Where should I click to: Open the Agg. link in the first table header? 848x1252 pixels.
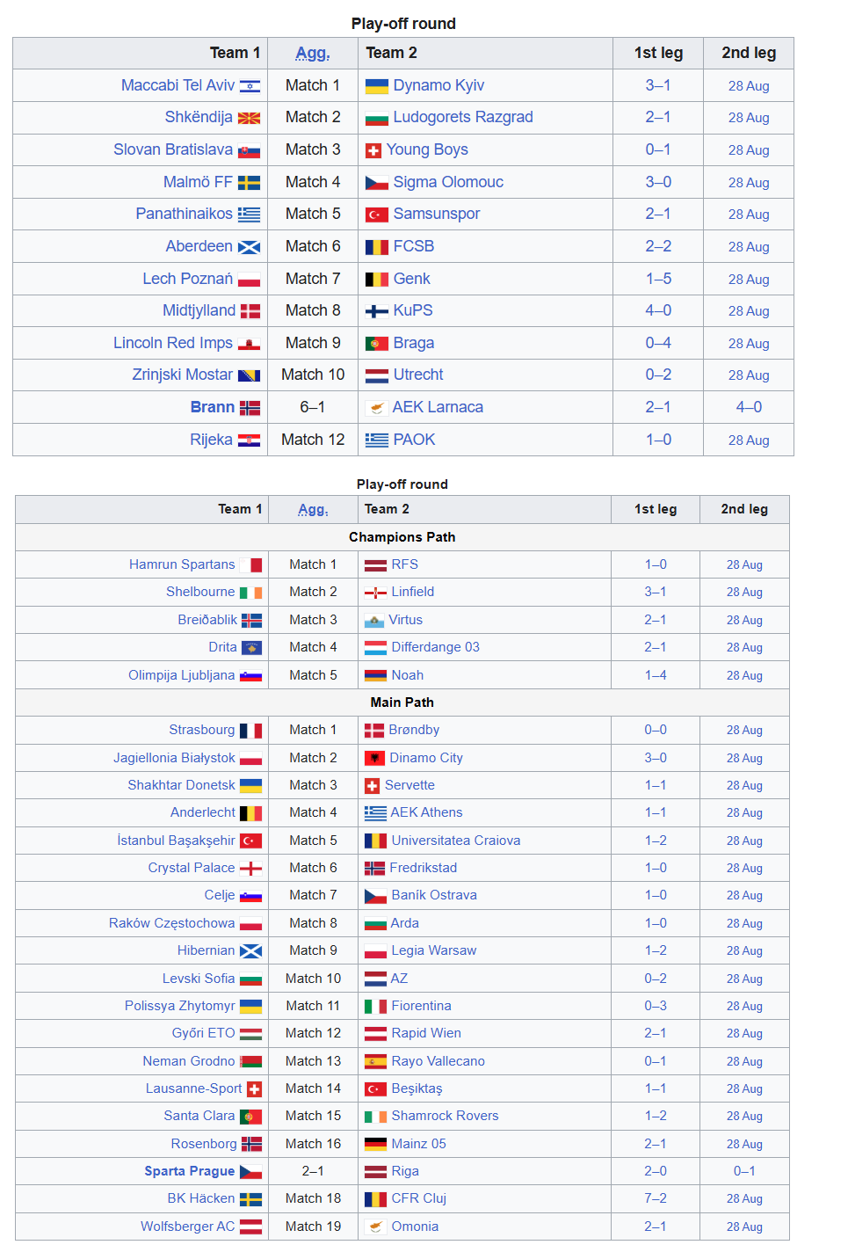[x=313, y=54]
